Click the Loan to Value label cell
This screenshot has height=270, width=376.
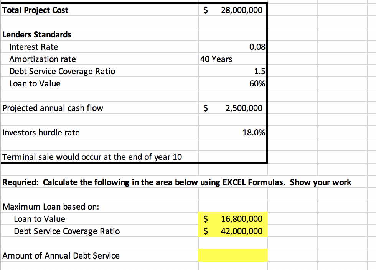point(35,83)
